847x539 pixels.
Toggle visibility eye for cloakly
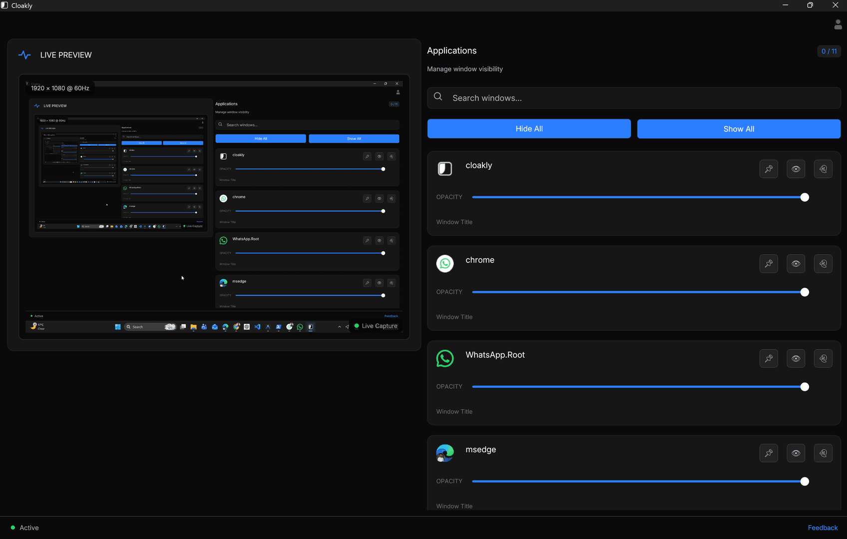point(796,169)
